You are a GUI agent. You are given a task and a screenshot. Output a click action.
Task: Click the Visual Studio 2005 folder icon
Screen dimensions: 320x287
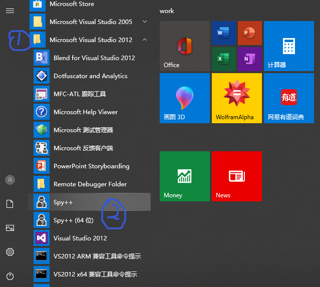[38, 22]
